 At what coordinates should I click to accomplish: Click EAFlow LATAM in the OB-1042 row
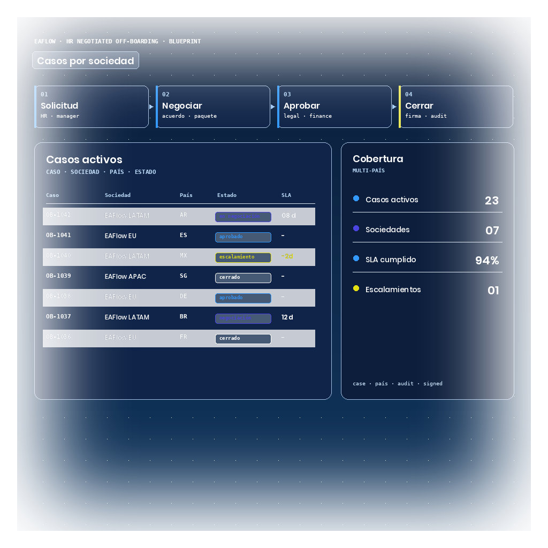[x=127, y=216]
